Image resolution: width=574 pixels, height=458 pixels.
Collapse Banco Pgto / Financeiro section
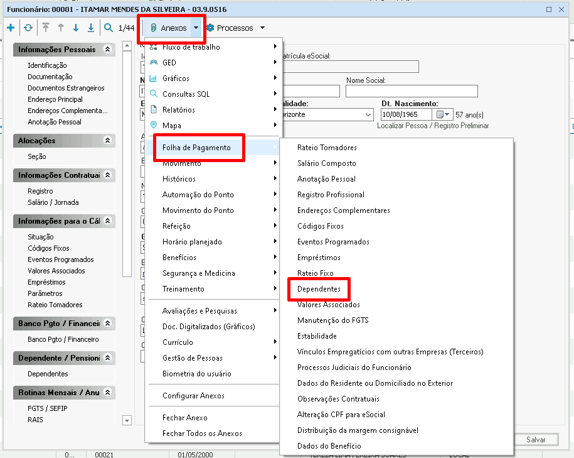coord(108,323)
